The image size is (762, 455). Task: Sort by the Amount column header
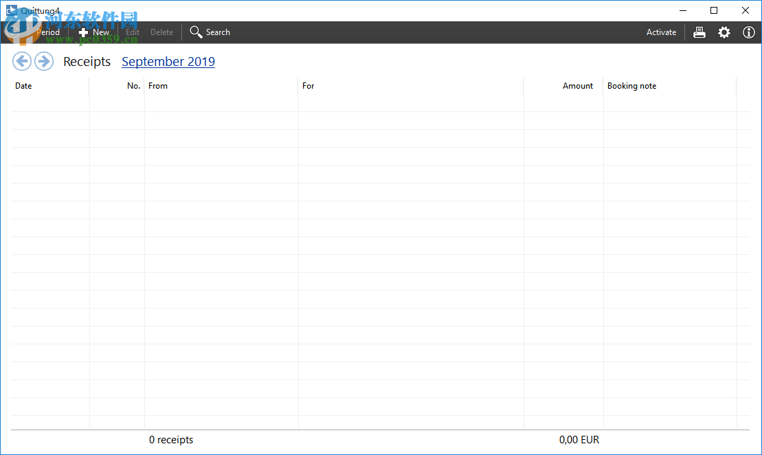coord(563,85)
